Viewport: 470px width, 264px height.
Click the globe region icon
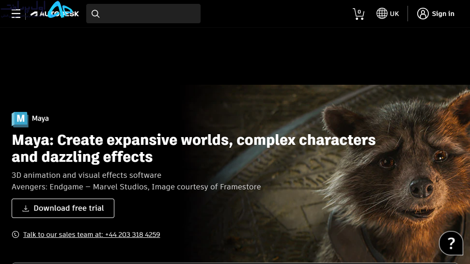click(x=382, y=14)
